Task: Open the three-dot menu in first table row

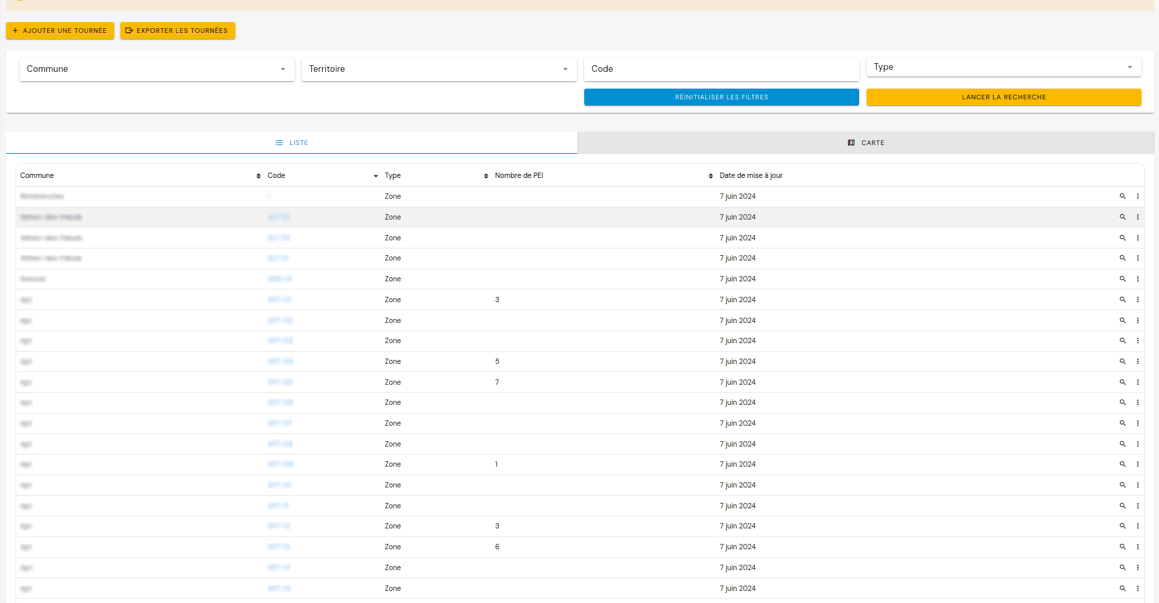Action: 1137,196
